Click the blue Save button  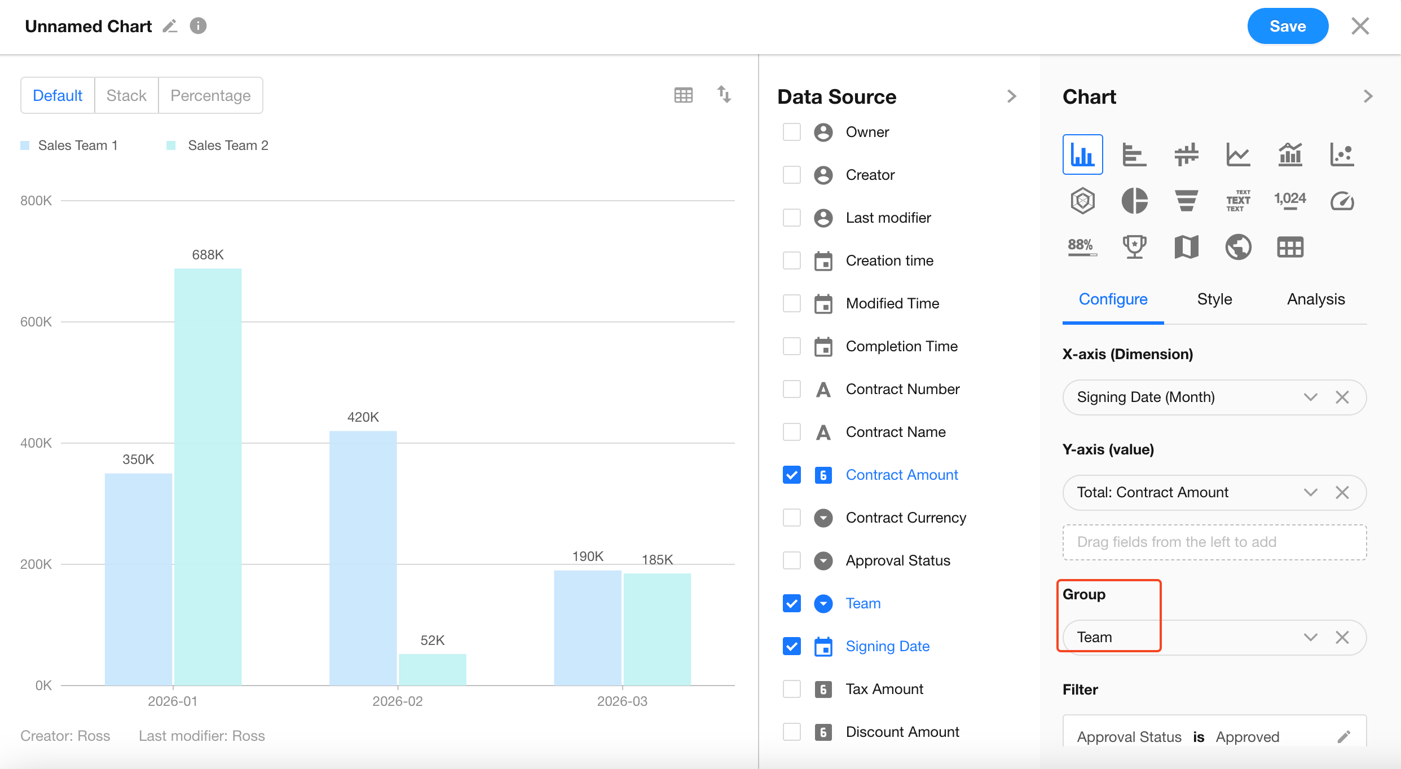click(1287, 26)
